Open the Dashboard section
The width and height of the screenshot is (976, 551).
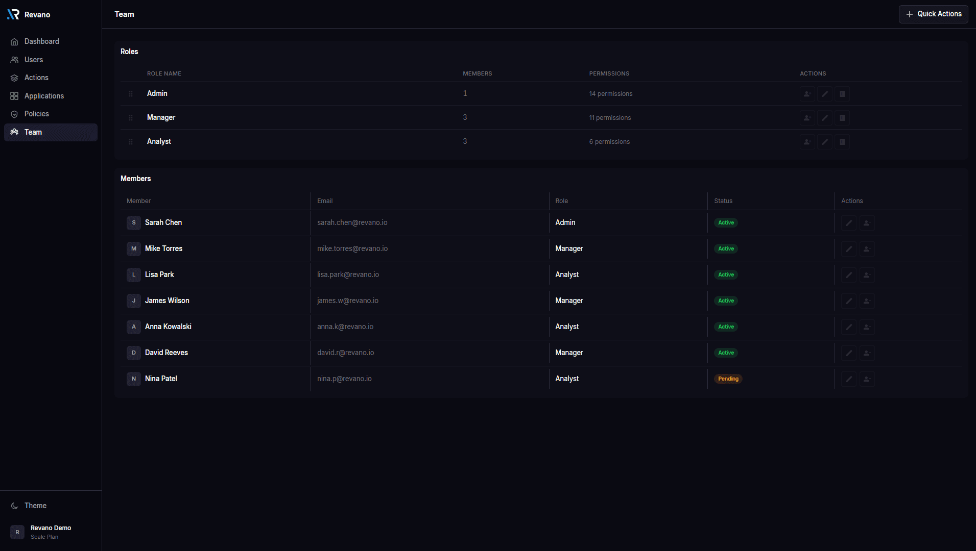click(41, 41)
